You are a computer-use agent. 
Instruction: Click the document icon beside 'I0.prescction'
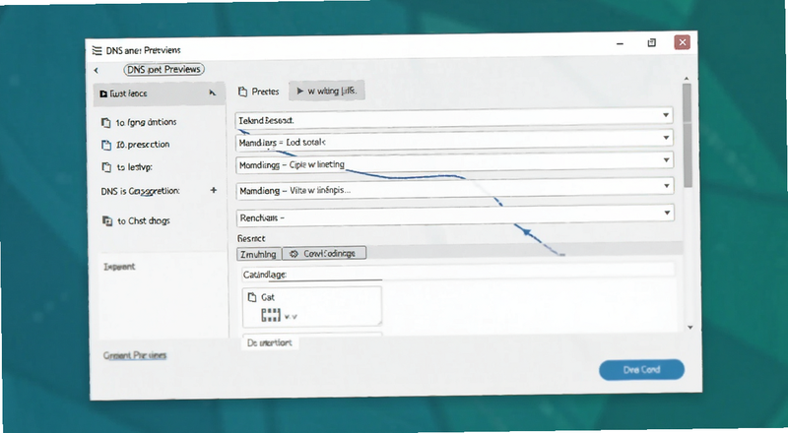[106, 146]
